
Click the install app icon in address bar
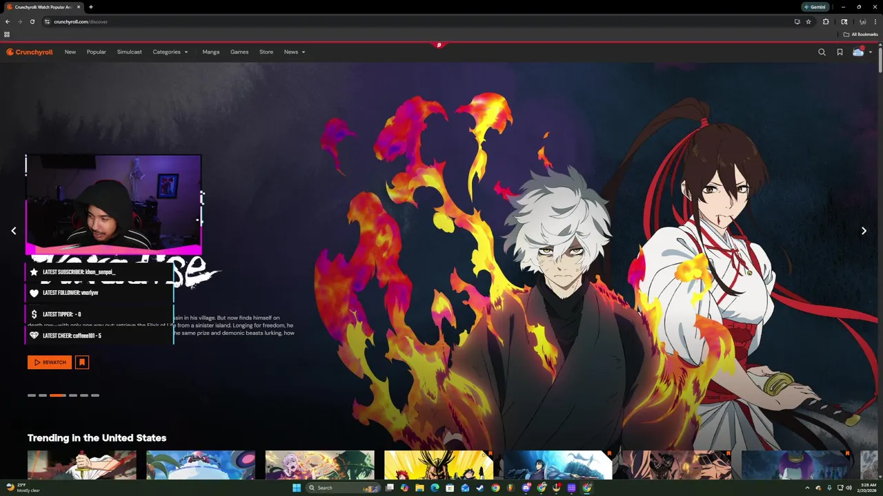click(797, 21)
